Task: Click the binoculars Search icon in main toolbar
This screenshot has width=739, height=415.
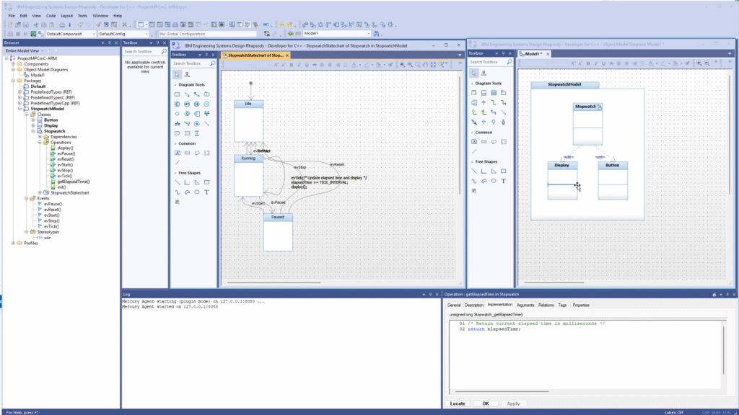Action: point(375,34)
